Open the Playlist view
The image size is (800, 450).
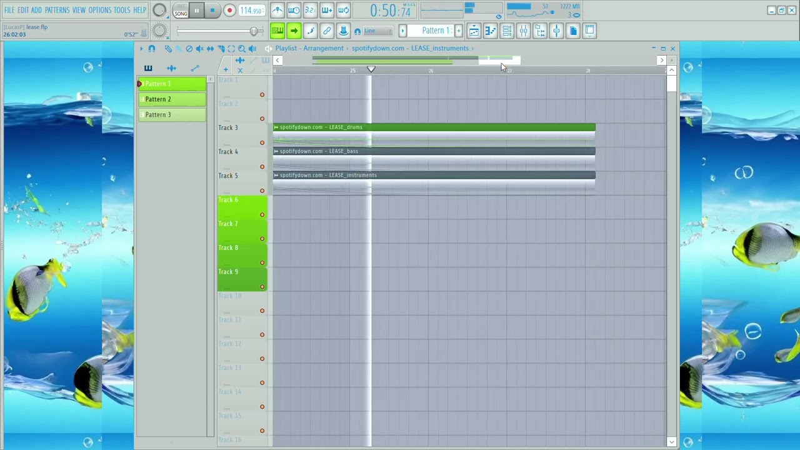(474, 31)
